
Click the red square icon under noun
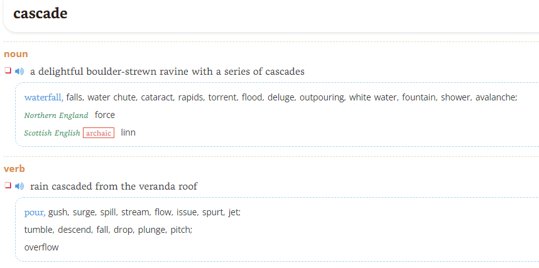[8, 70]
